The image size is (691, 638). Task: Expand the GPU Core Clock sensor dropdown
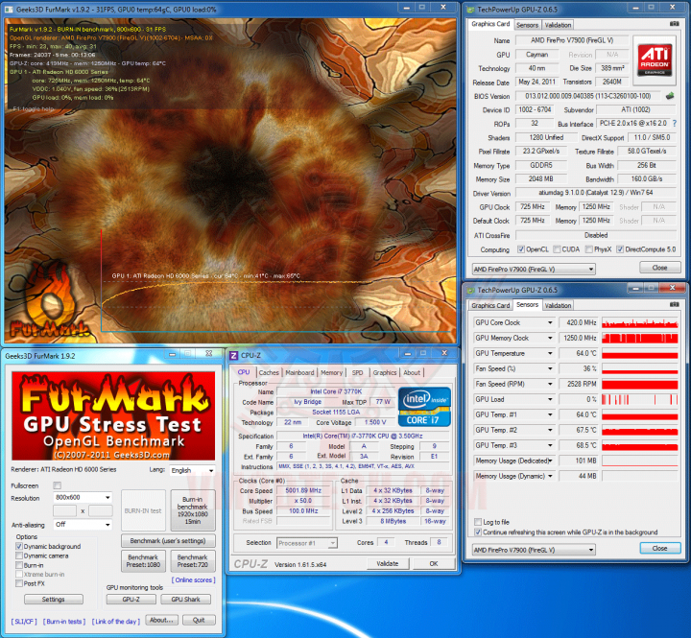coord(550,322)
